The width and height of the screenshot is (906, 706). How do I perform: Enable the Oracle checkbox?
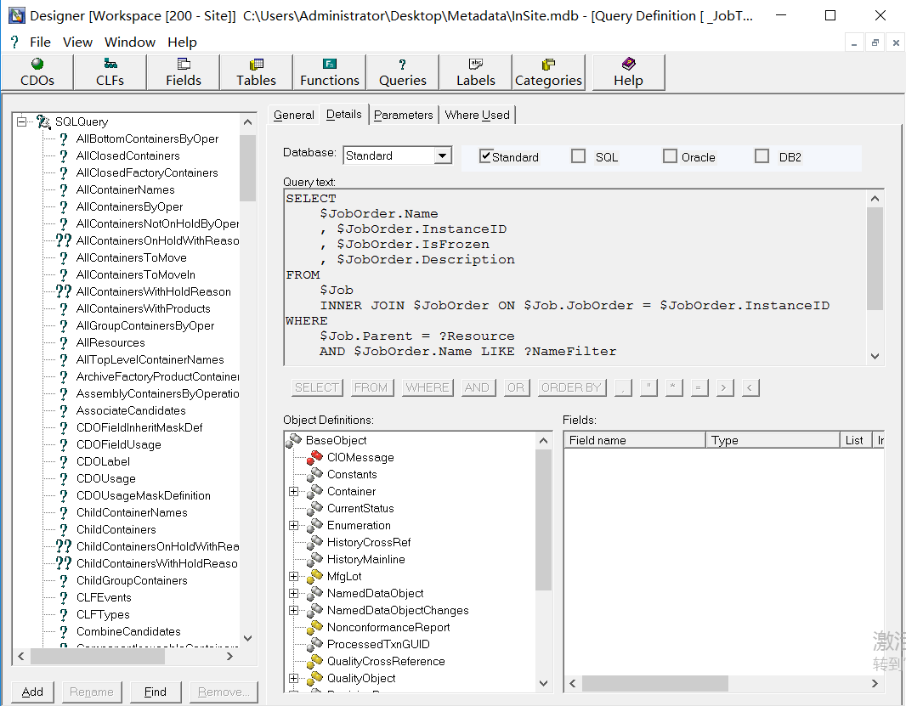tap(670, 156)
